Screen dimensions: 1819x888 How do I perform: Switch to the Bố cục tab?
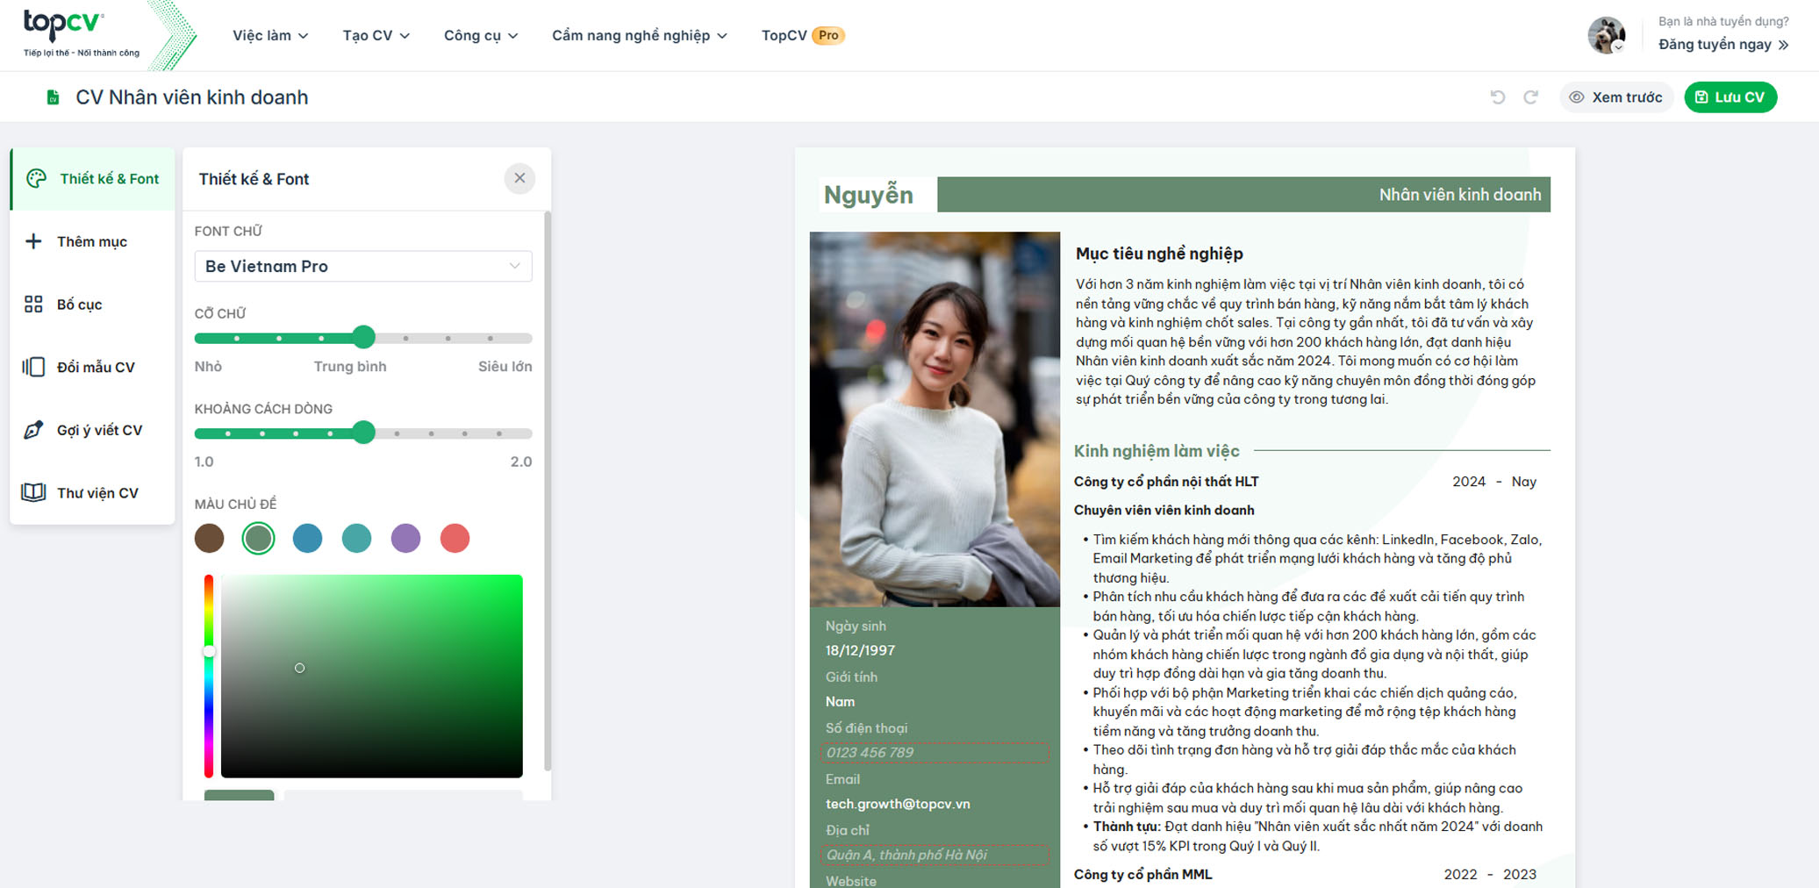coord(93,304)
